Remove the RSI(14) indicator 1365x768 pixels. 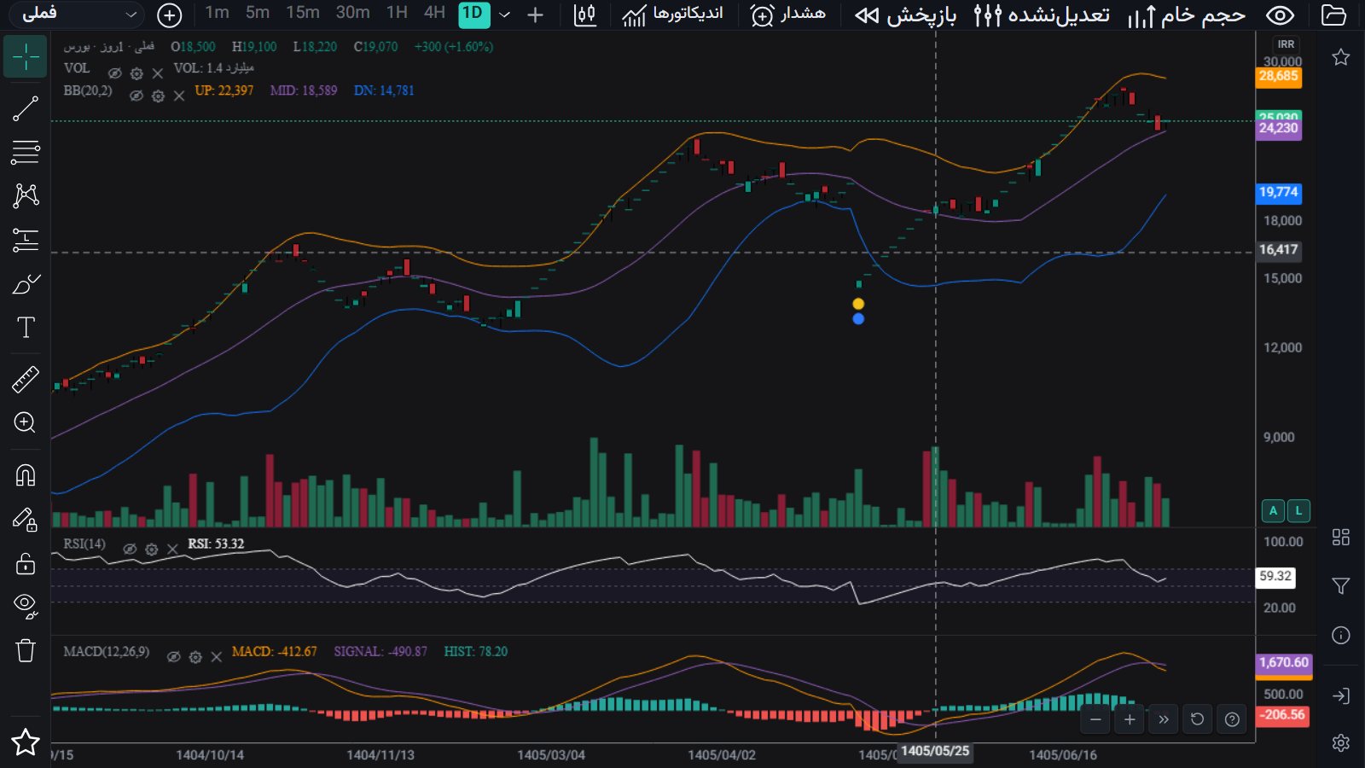(172, 550)
